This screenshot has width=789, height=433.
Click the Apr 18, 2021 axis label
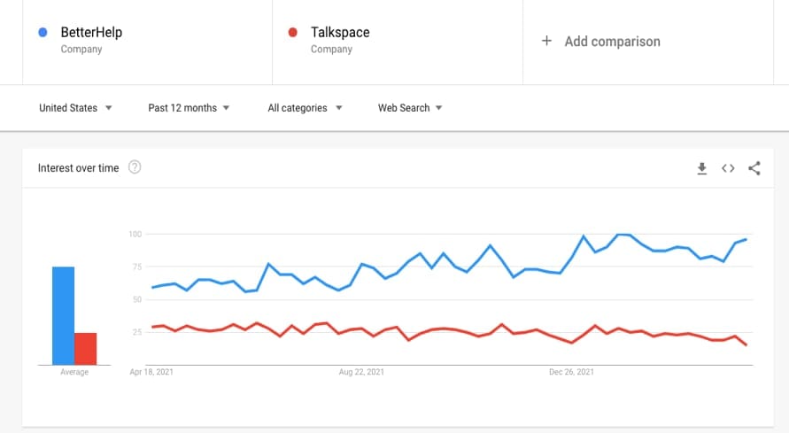(x=151, y=373)
